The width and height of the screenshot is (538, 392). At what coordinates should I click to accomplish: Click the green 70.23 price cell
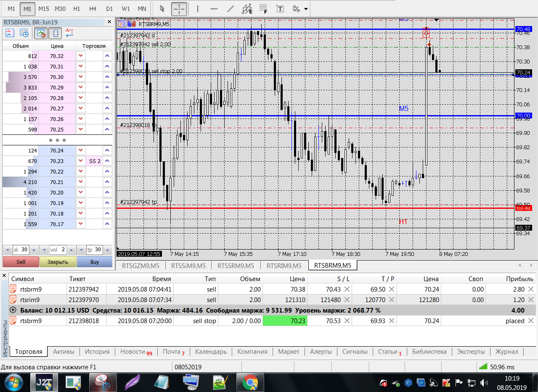tap(285, 321)
